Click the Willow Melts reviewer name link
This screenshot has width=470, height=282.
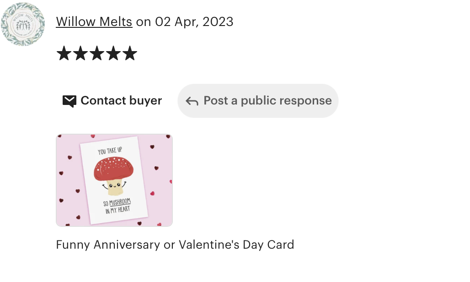(x=94, y=22)
